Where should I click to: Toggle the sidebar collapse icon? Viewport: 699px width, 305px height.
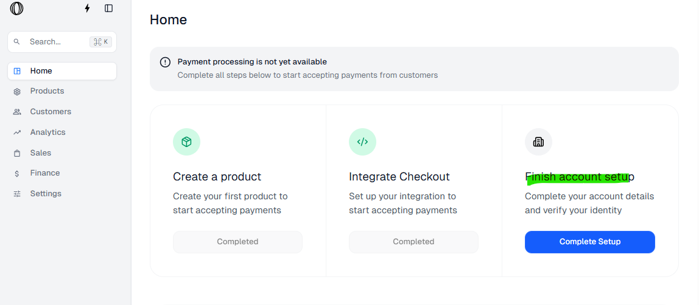click(x=108, y=9)
